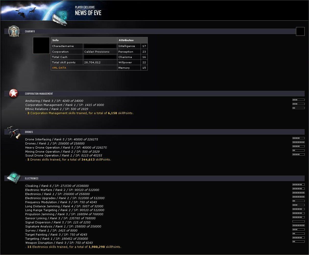Click the Cloaking skill progress bar

(x=298, y=185)
